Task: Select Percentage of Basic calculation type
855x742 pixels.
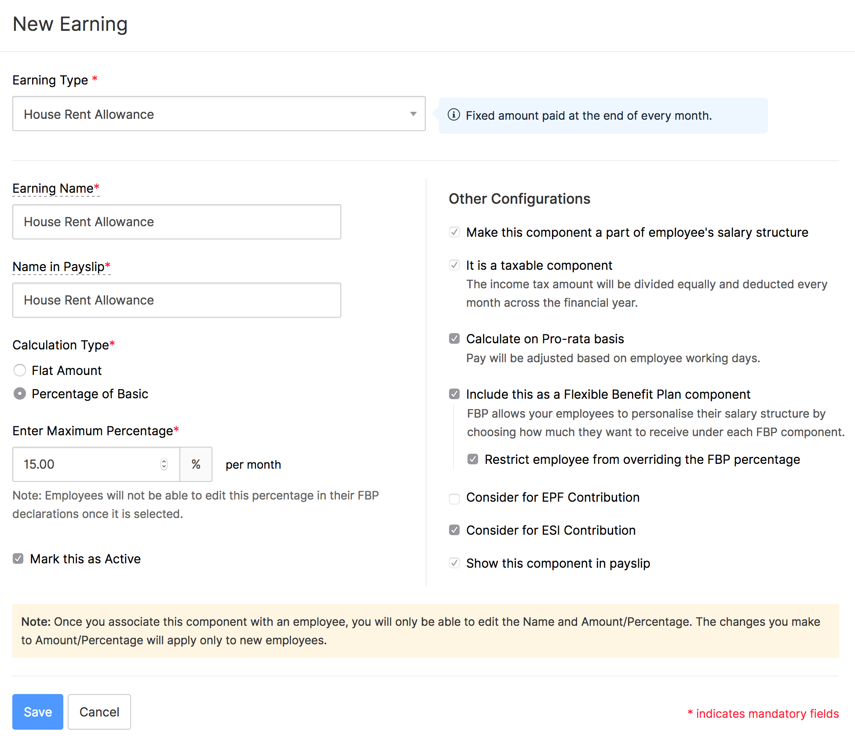Action: click(20, 394)
